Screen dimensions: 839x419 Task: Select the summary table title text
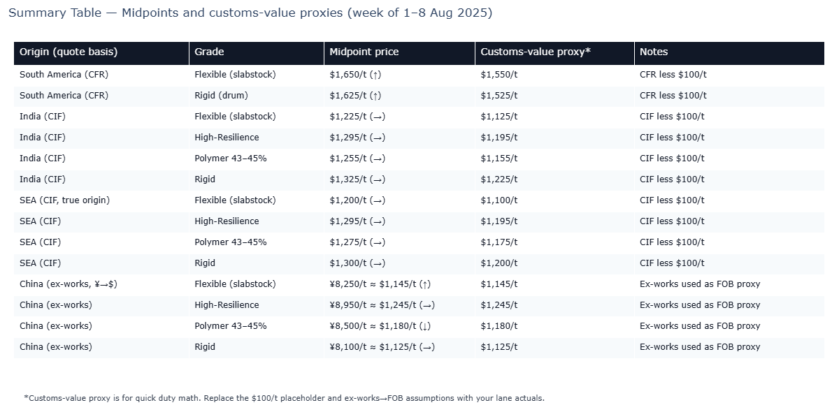tap(250, 13)
